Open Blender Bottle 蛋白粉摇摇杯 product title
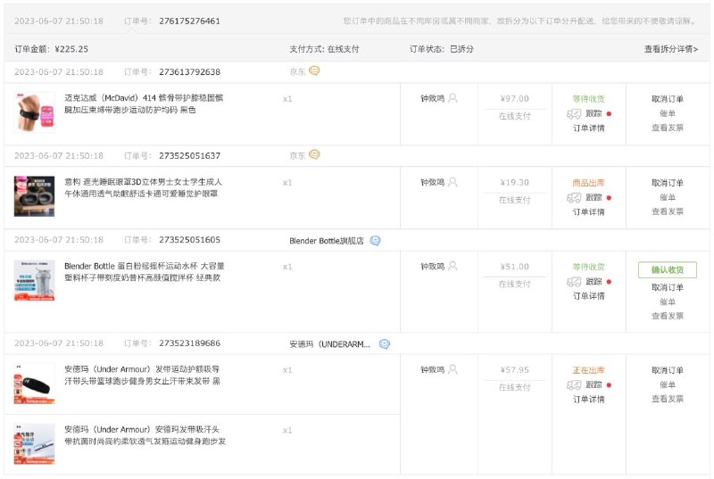 tap(145, 271)
